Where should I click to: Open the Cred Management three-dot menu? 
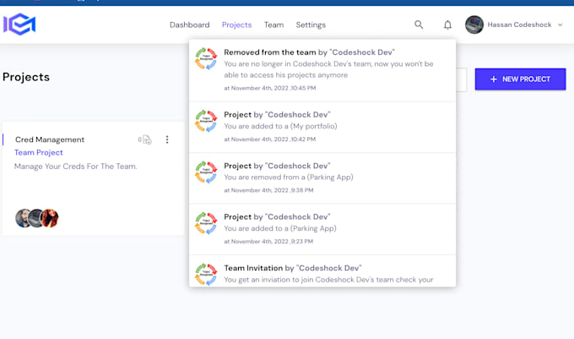click(167, 139)
